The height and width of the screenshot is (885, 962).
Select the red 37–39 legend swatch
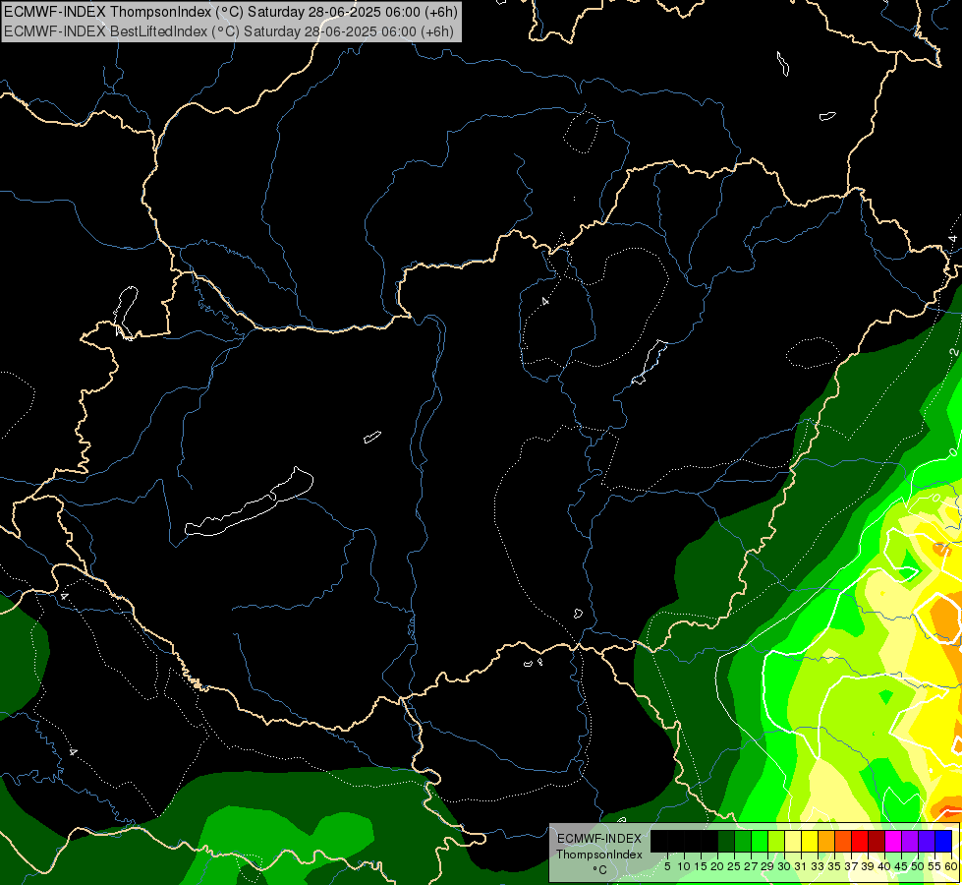coord(860,841)
